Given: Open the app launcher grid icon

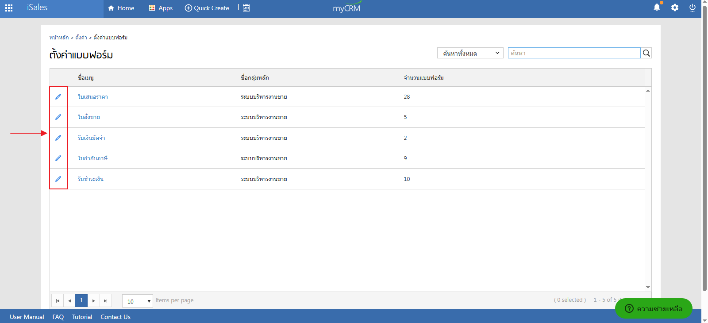Looking at the screenshot, I should coord(9,8).
